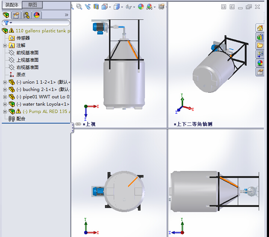Restore down the document window

pyautogui.click(x=248, y=7)
